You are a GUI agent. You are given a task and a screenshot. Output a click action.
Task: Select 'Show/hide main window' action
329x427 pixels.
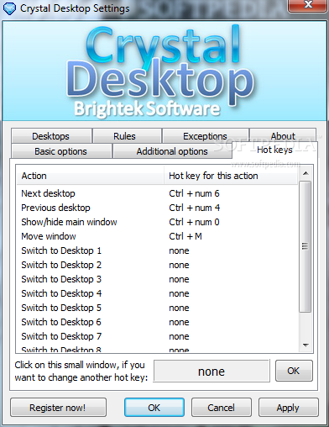coord(158,222)
